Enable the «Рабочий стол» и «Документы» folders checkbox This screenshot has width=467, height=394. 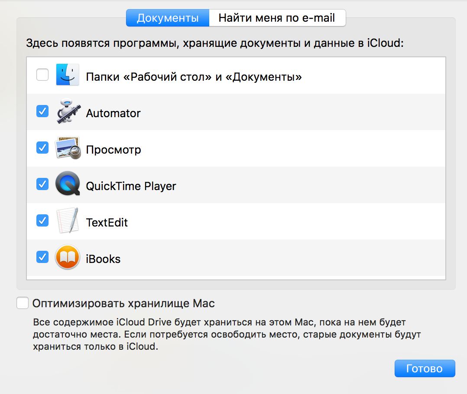coord(42,75)
